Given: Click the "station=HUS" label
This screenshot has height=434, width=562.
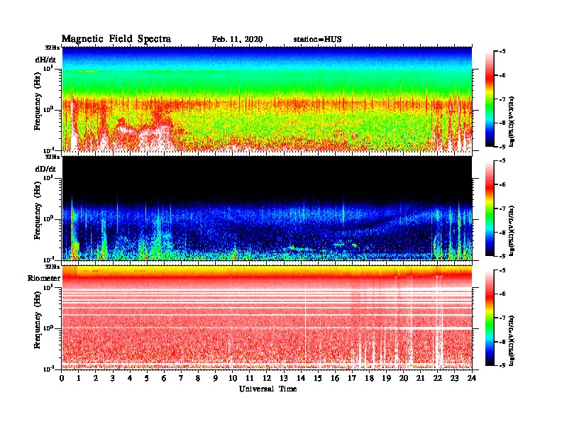Looking at the screenshot, I should 317,40.
